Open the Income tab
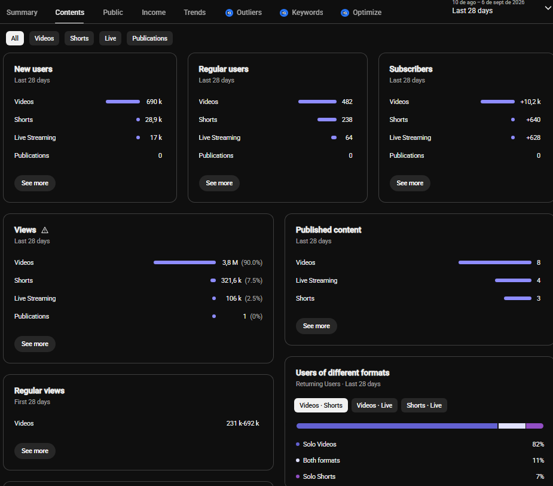553x486 pixels. coord(154,13)
